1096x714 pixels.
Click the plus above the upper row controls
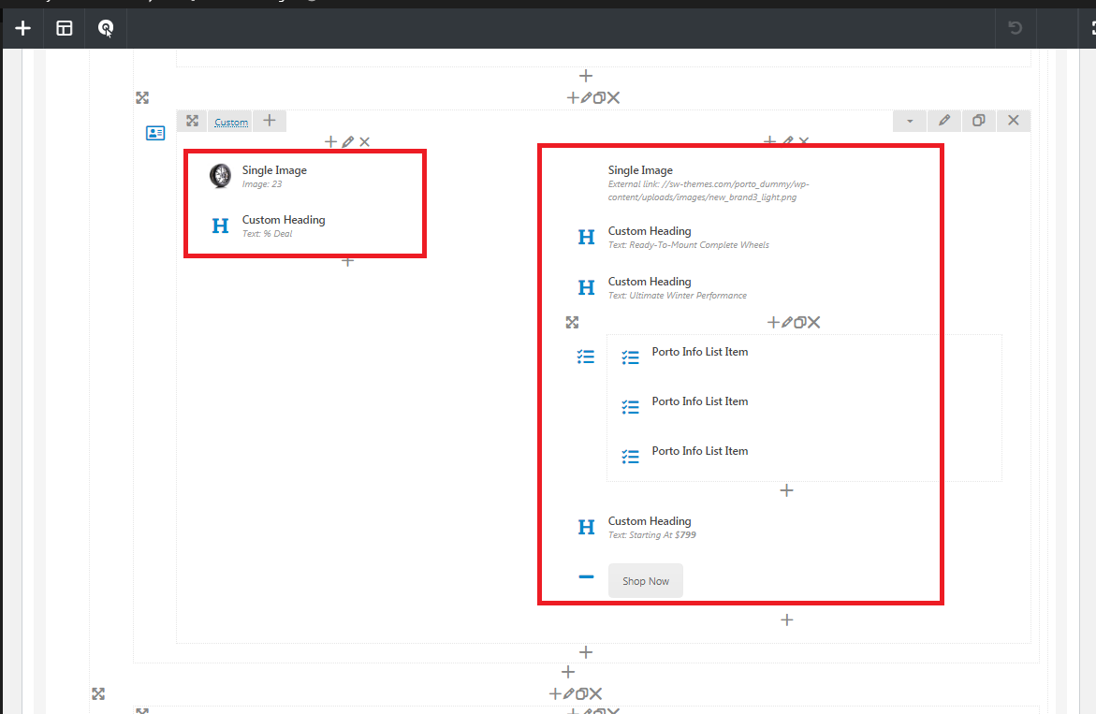(586, 76)
